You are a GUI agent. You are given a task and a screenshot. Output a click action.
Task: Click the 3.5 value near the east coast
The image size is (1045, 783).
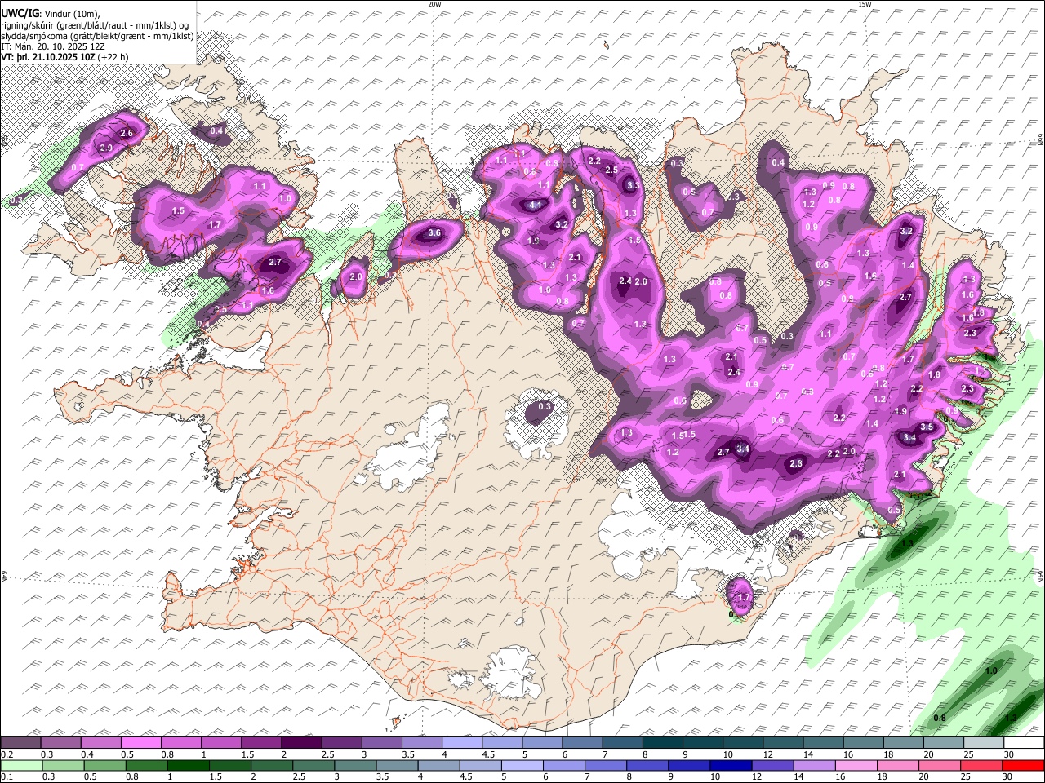click(927, 427)
